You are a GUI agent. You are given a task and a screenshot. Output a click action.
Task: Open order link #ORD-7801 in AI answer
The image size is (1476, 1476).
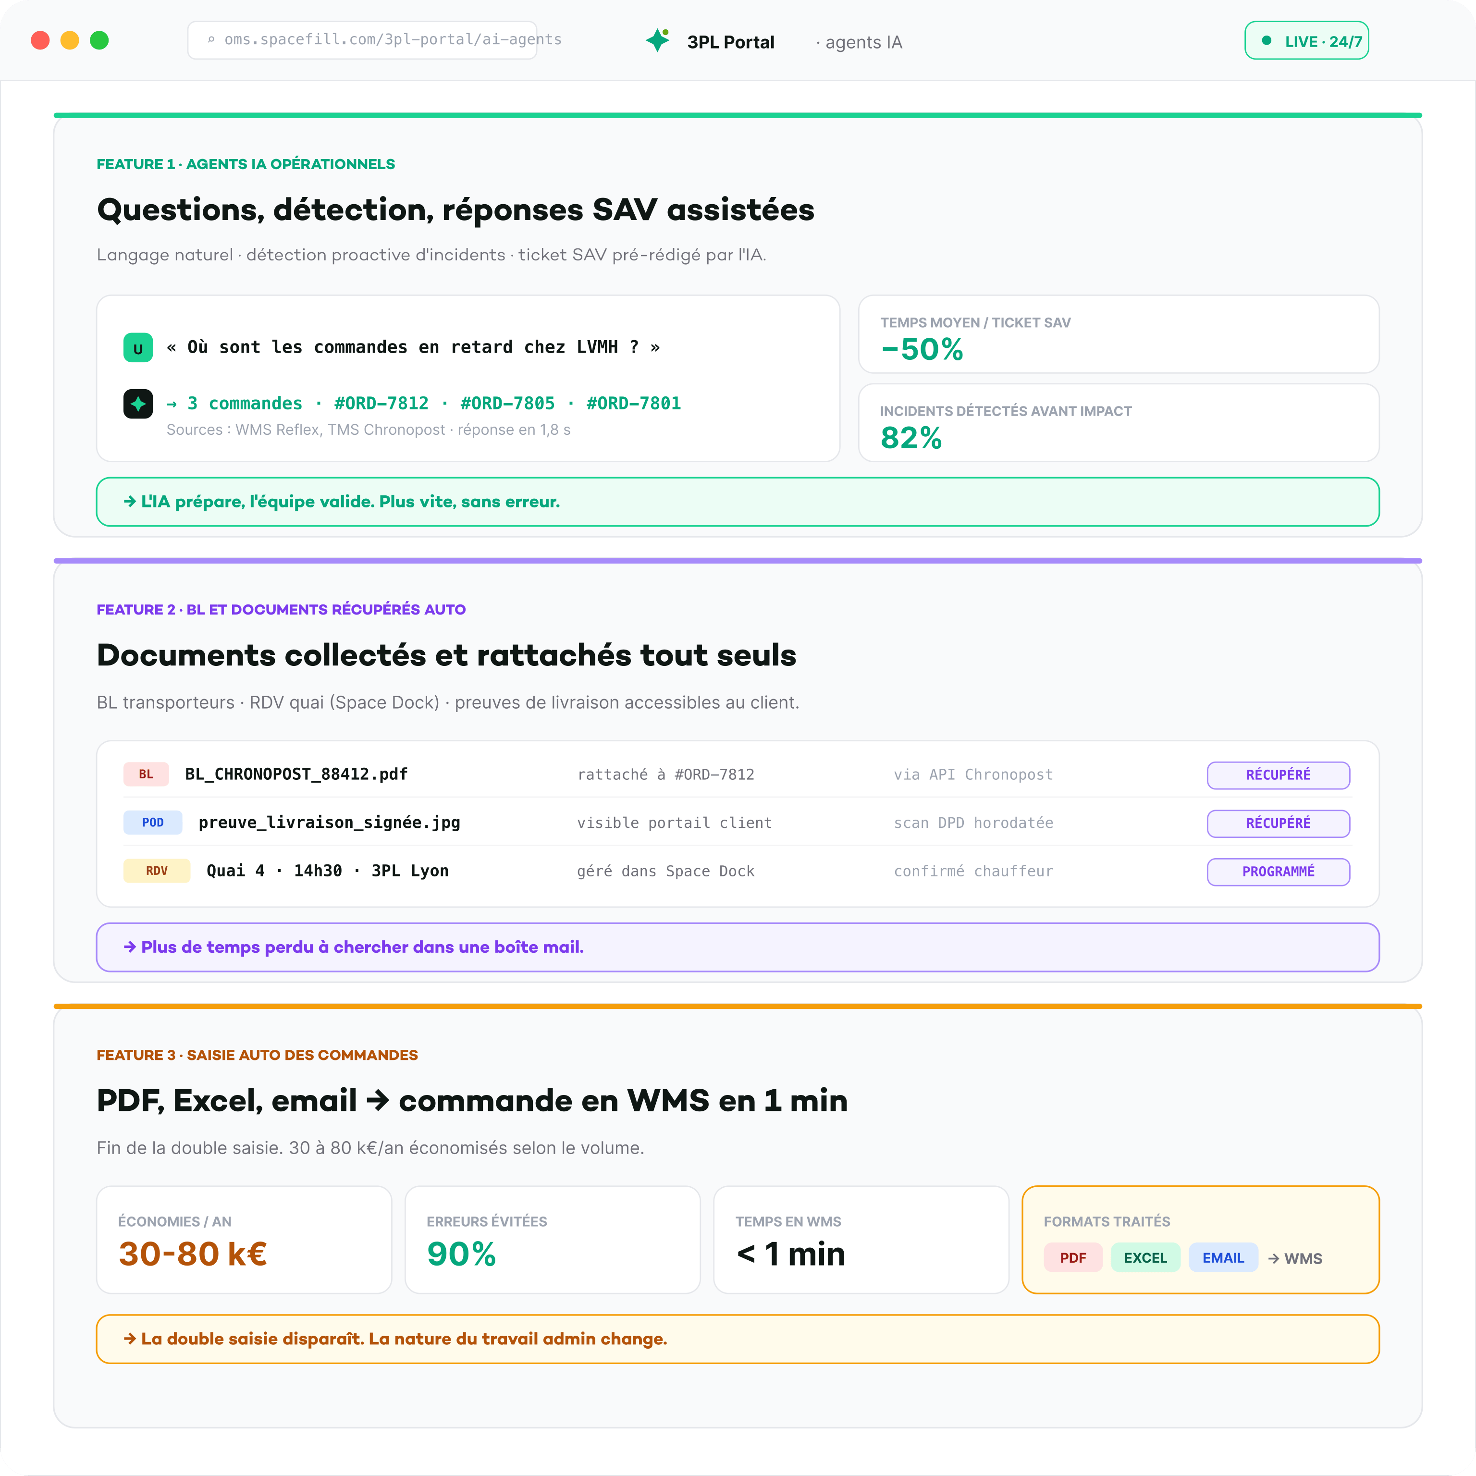point(633,404)
